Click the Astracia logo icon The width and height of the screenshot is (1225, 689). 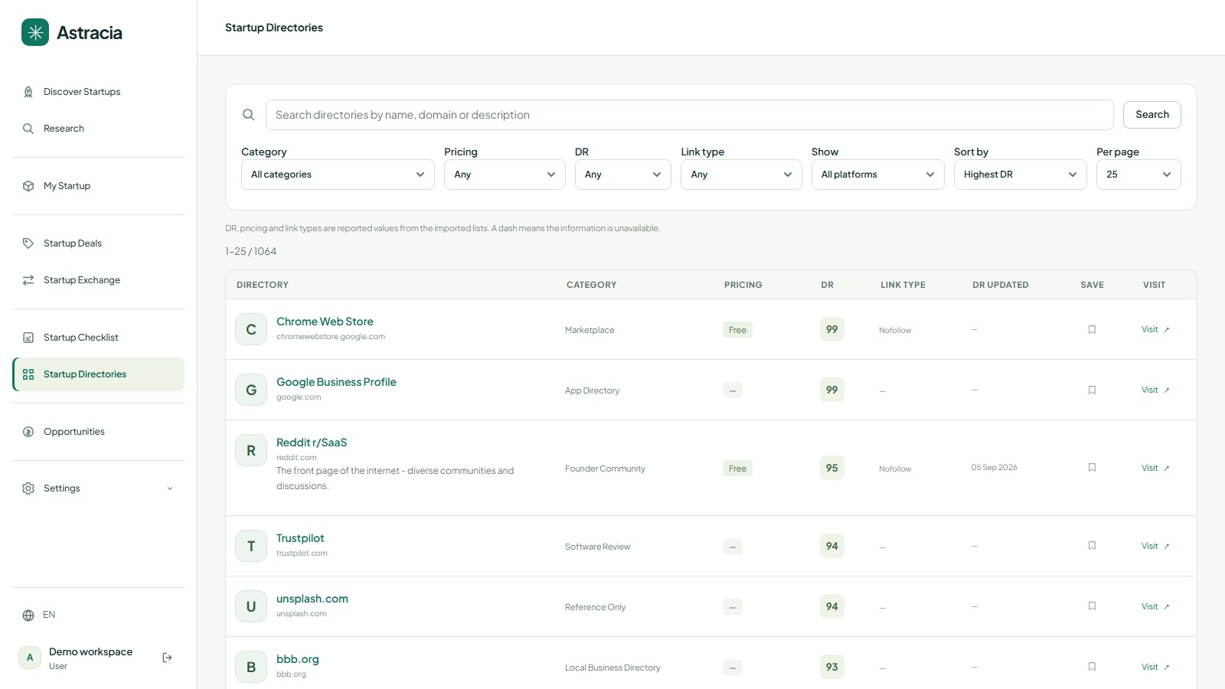tap(35, 32)
